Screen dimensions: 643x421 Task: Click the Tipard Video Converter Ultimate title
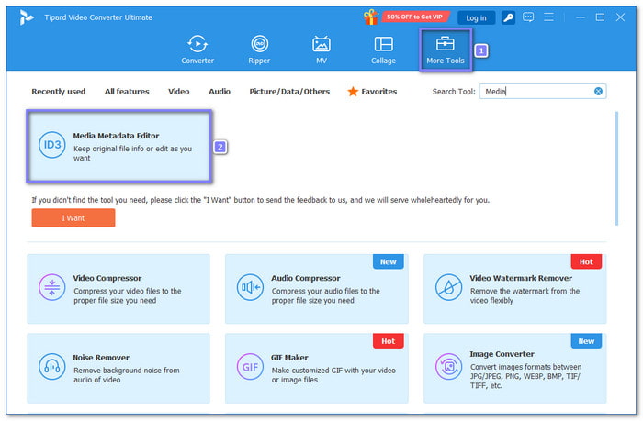(98, 17)
